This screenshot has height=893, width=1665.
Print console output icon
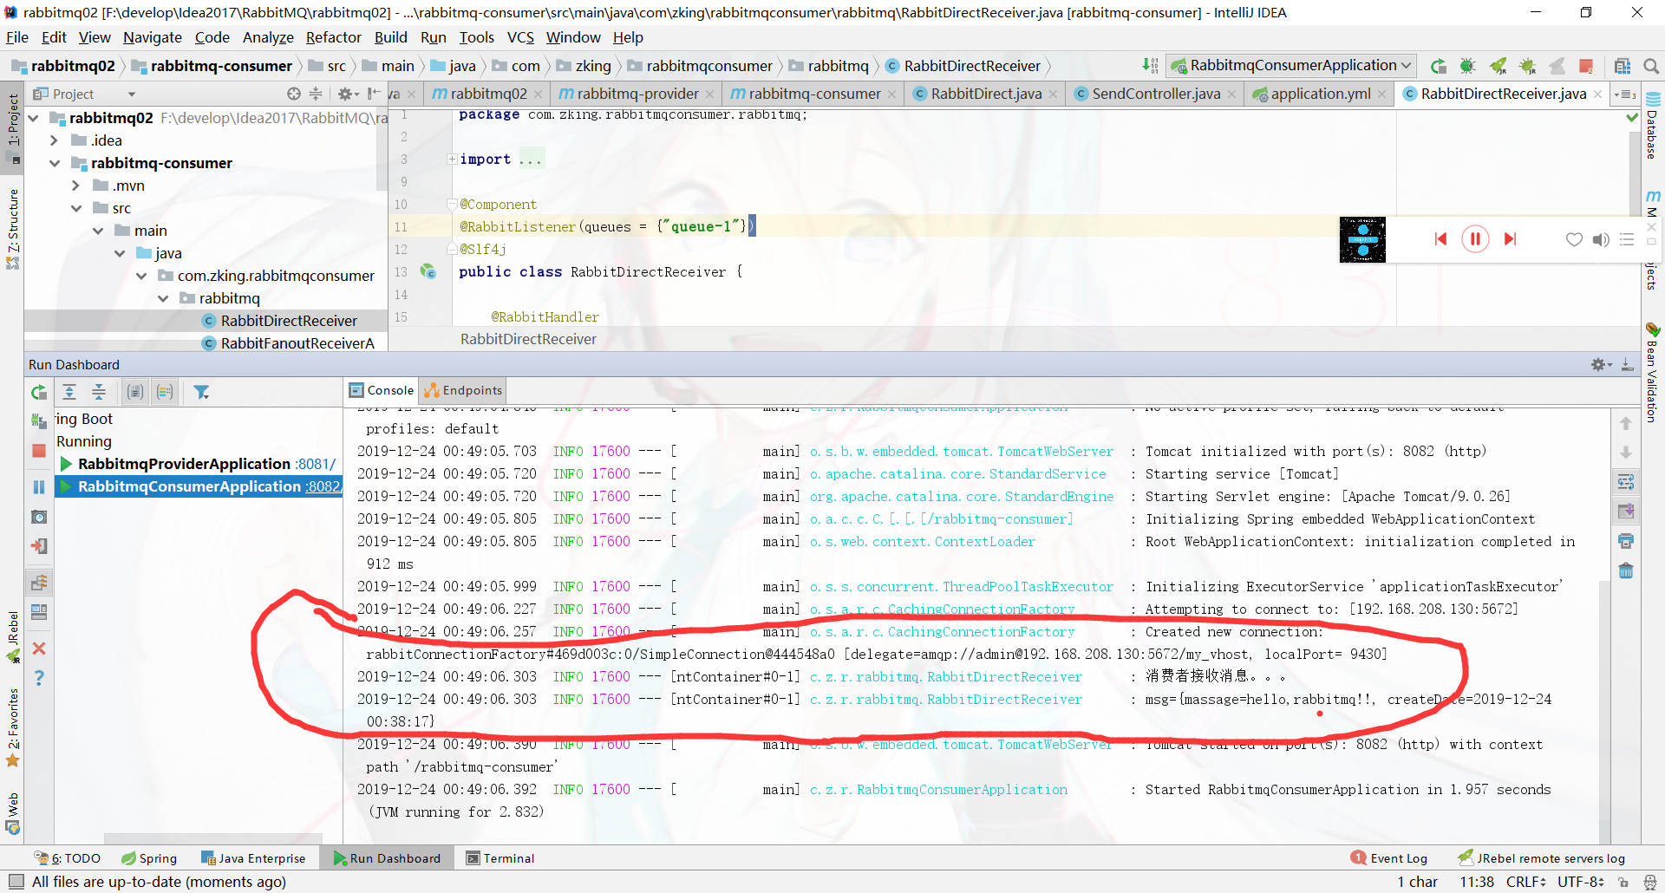[x=1626, y=541]
